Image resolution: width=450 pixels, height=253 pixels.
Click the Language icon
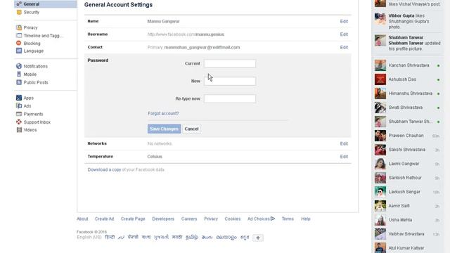[19, 51]
